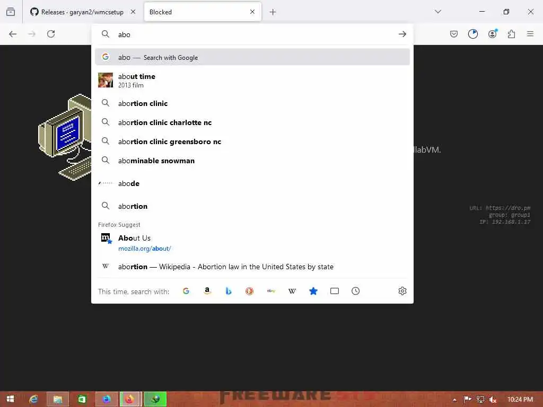The height and width of the screenshot is (407, 543).
Task: Open the Extensions puzzle icon
Action: [x=511, y=34]
